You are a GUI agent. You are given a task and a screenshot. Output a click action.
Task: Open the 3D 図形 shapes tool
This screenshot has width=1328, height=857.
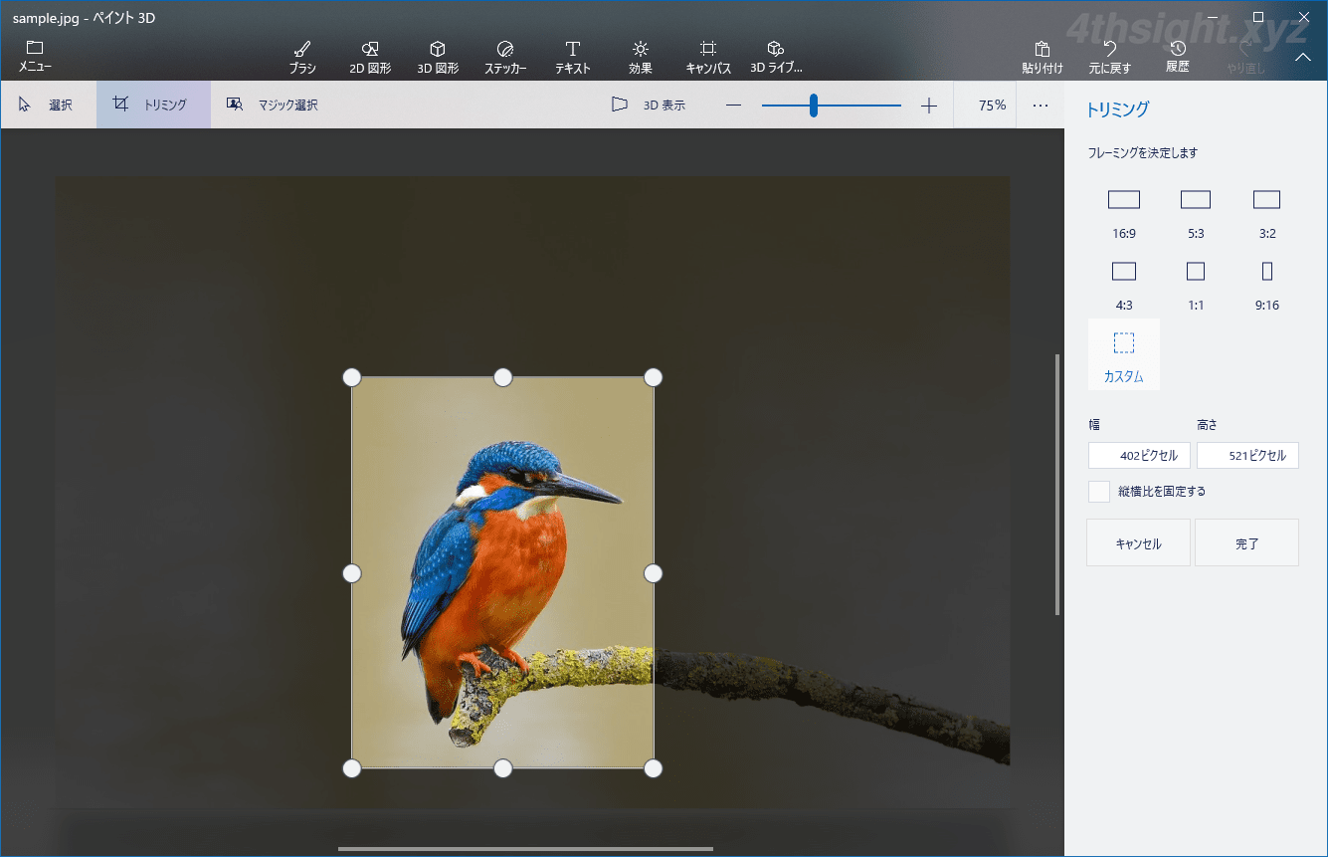pyautogui.click(x=438, y=57)
